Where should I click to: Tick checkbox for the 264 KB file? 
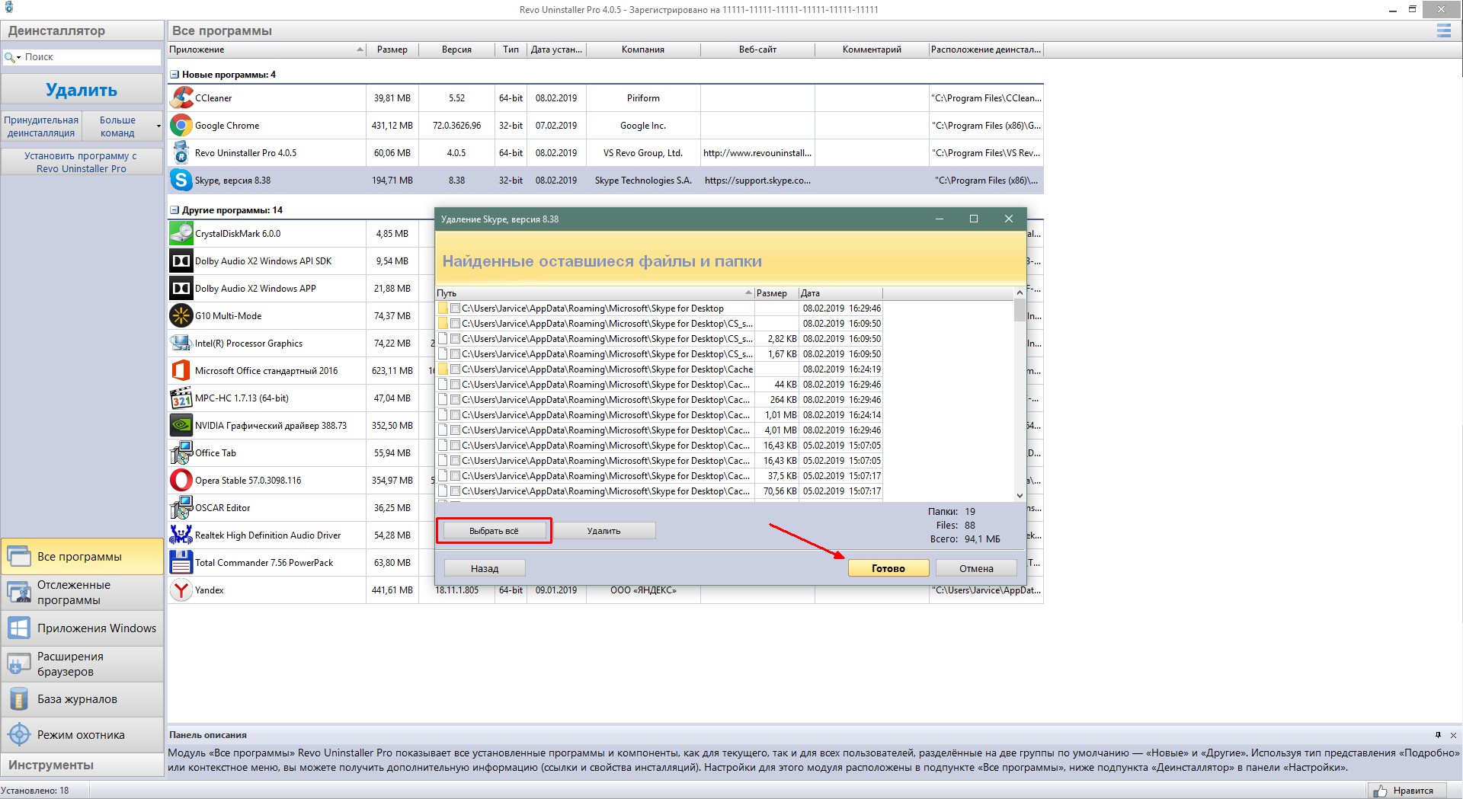[455, 400]
